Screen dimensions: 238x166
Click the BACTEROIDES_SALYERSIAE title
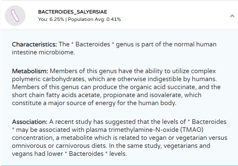pyautogui.click(x=73, y=12)
